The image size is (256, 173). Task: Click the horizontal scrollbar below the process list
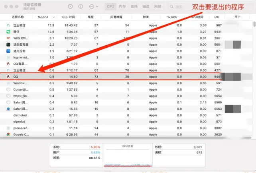[126, 138]
